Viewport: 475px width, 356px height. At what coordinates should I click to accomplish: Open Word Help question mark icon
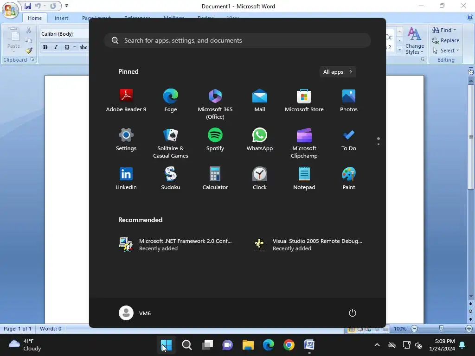(x=470, y=18)
